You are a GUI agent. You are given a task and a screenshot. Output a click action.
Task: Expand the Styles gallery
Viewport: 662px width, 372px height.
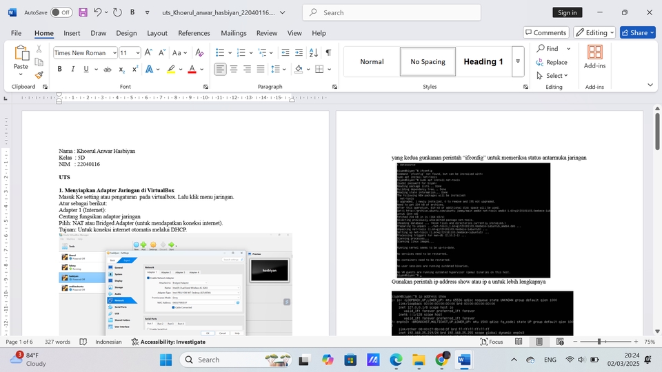point(518,61)
